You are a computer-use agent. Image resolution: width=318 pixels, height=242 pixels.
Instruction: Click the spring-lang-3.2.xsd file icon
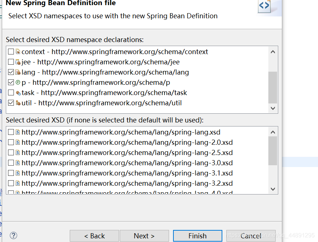[18, 183]
